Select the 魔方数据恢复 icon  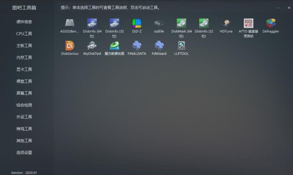pos(114,45)
